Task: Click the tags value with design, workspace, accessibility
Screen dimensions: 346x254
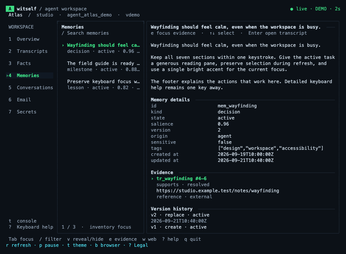Action: pyautogui.click(x=270, y=148)
